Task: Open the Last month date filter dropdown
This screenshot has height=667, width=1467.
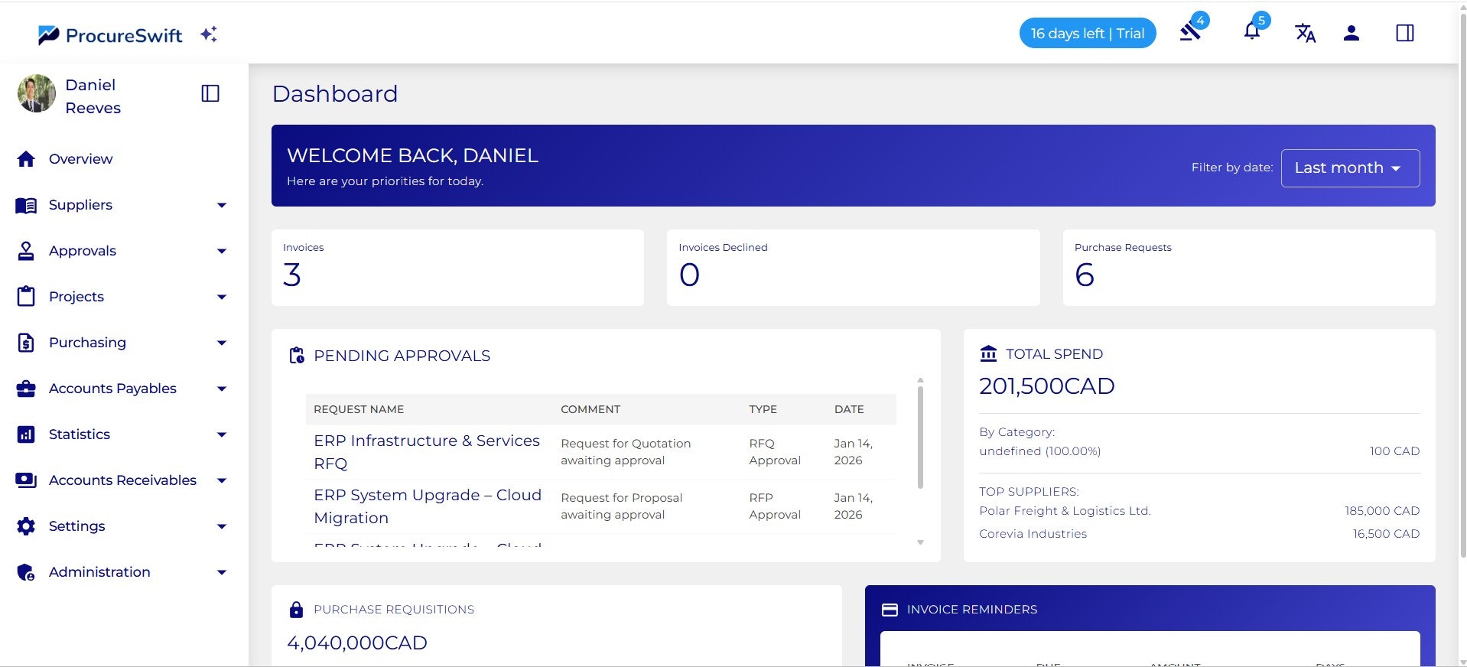Action: (1350, 168)
